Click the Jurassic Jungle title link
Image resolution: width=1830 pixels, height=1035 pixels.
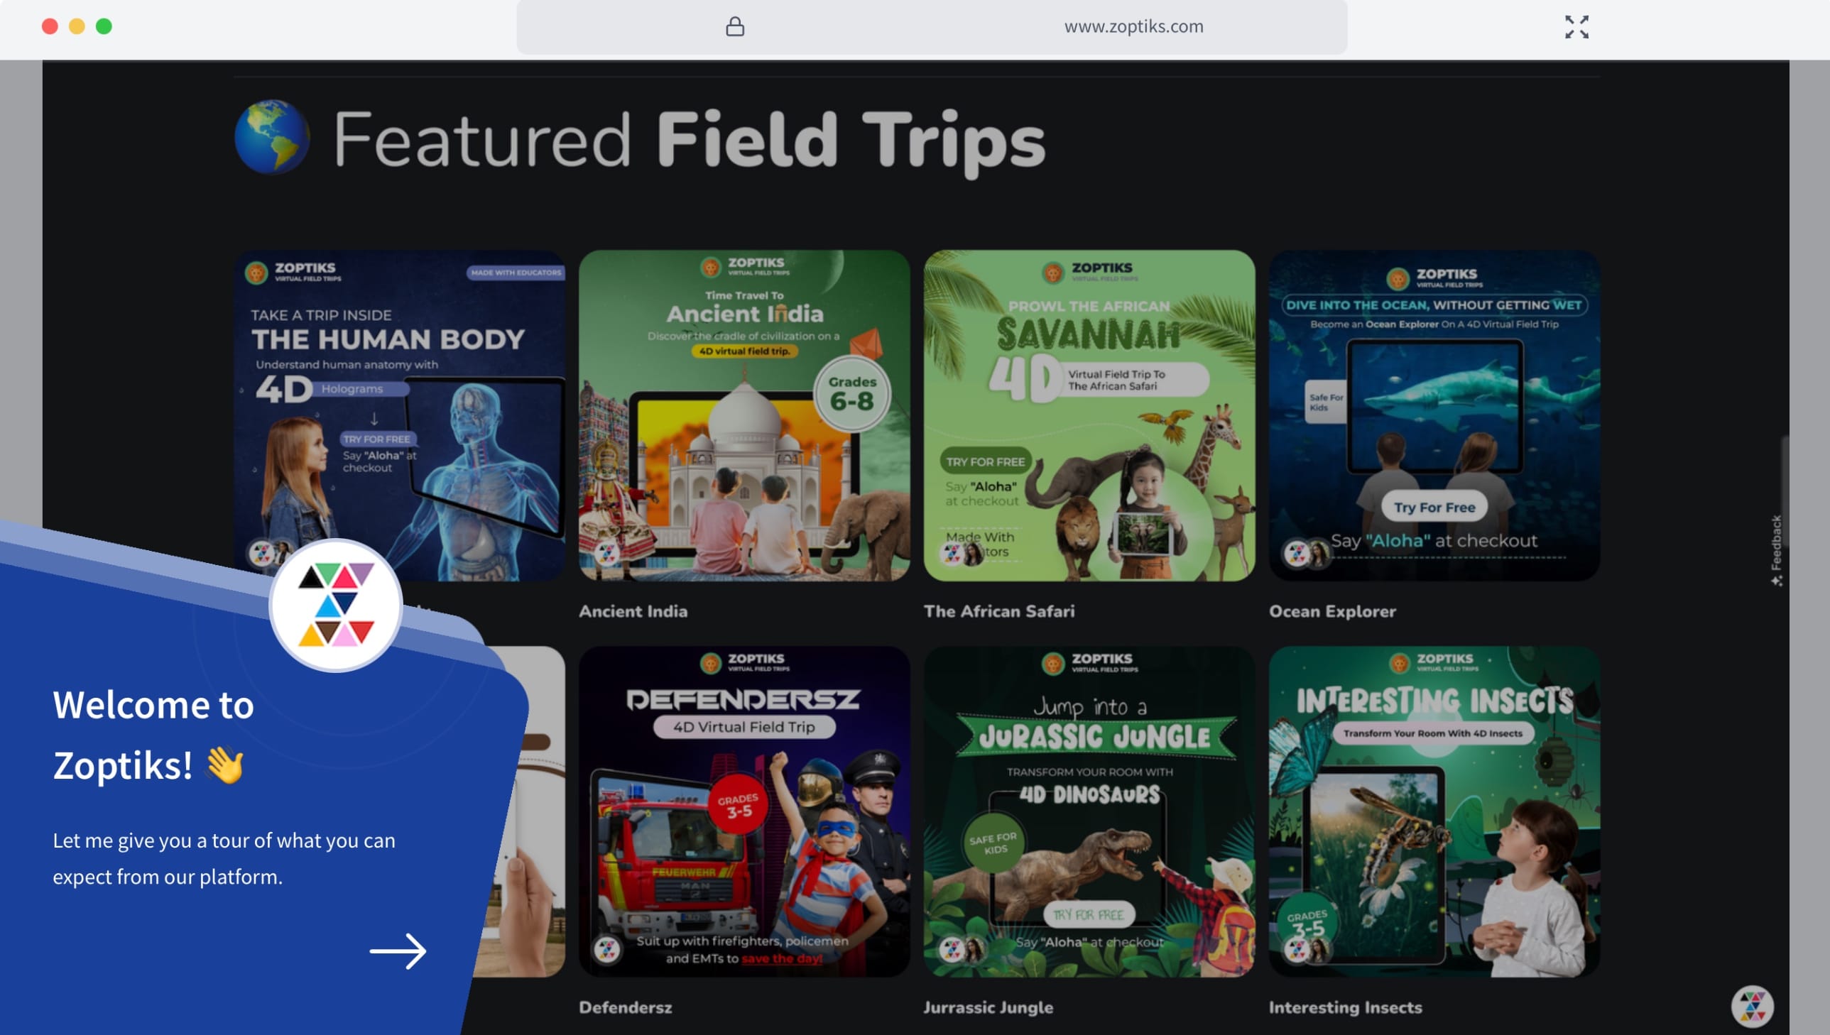988,1007
